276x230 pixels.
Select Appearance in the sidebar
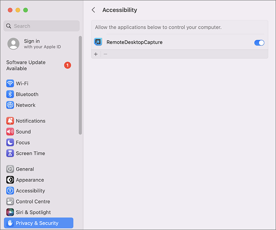coord(30,180)
